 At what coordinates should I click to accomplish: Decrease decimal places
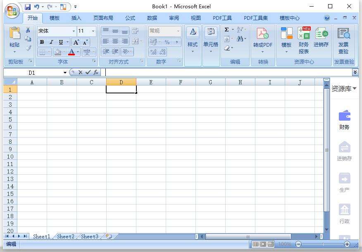[x=162, y=52]
